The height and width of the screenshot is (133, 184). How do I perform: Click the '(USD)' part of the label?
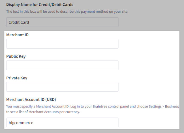click(x=52, y=99)
